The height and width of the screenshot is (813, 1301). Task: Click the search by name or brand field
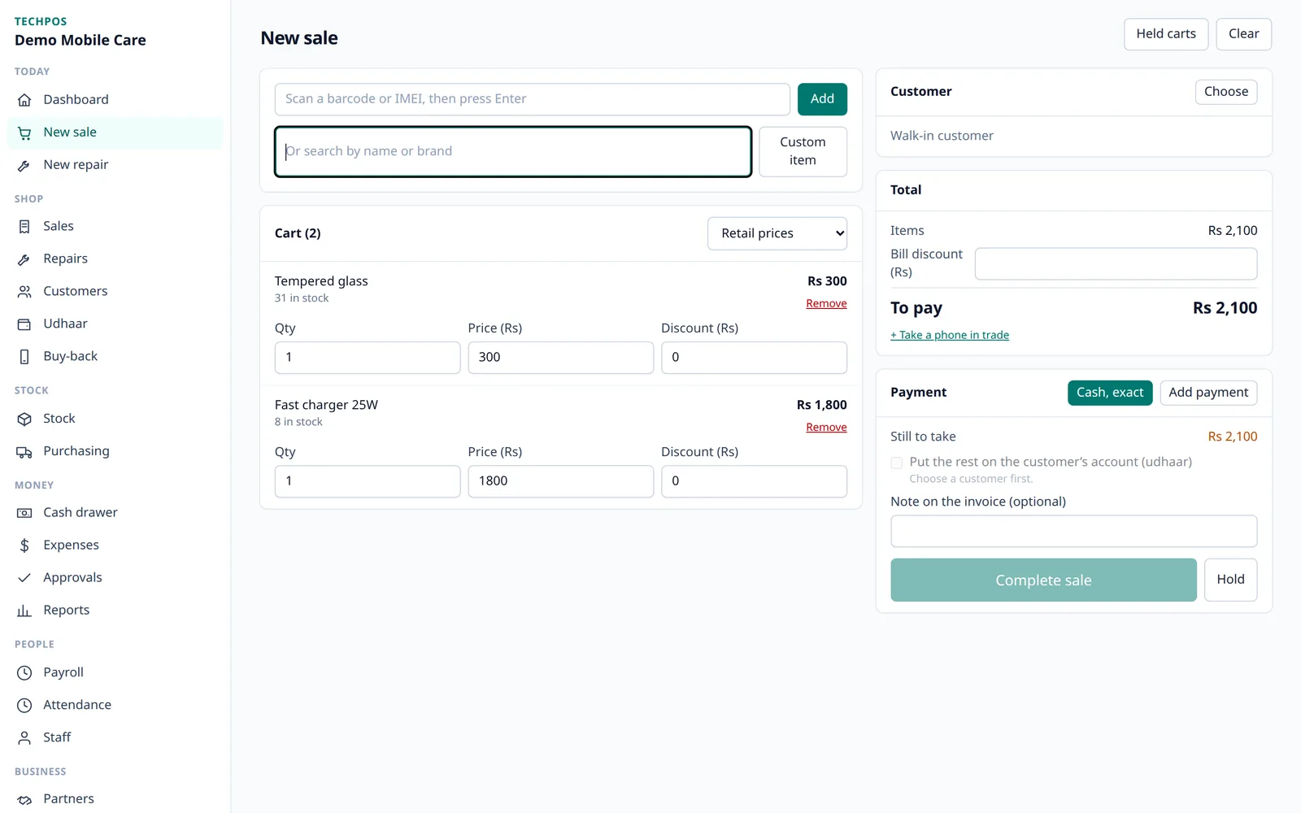513,151
